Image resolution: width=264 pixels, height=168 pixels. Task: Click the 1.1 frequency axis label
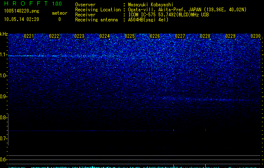point(4,55)
